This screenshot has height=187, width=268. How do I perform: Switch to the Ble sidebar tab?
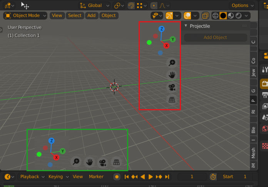click(x=253, y=130)
